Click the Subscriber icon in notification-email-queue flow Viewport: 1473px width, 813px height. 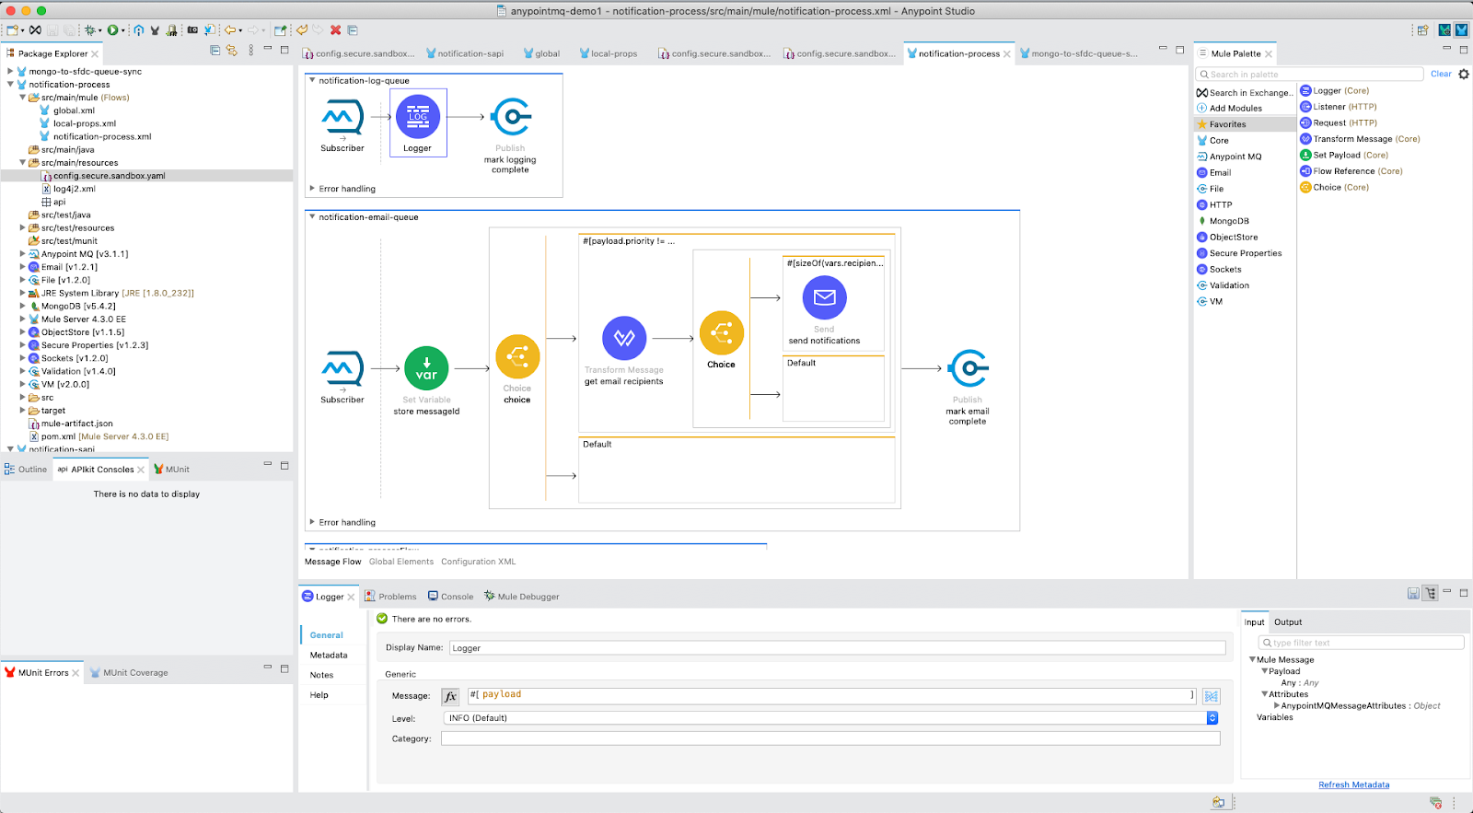(342, 368)
